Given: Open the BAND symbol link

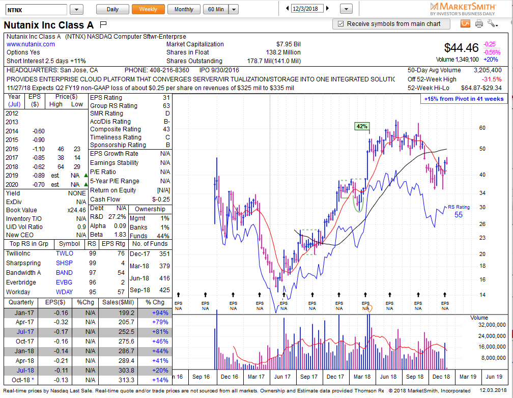Looking at the screenshot, I should click(x=64, y=273).
